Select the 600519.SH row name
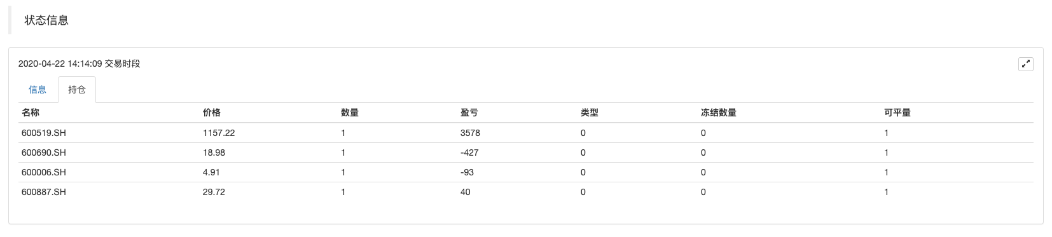The image size is (1052, 237). (x=44, y=133)
